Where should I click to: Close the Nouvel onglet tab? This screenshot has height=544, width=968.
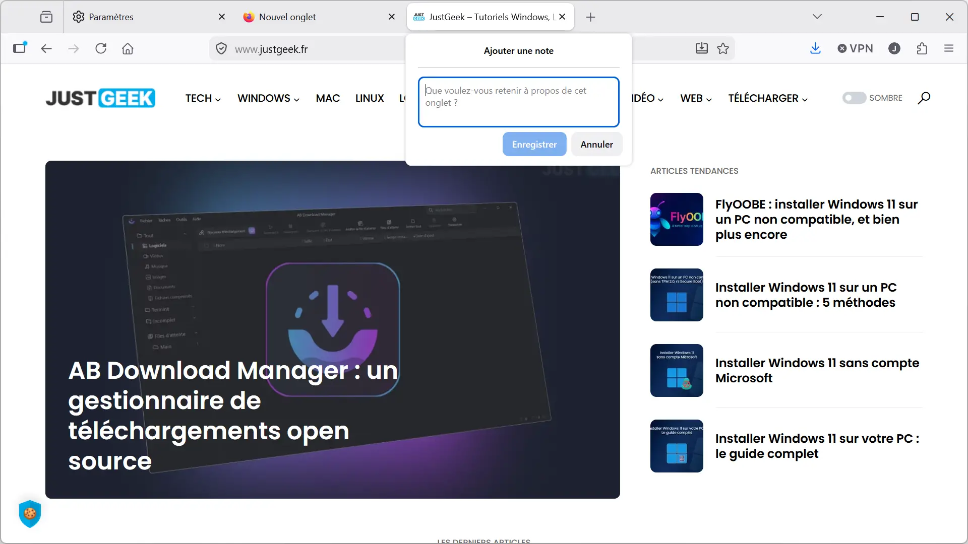(392, 17)
